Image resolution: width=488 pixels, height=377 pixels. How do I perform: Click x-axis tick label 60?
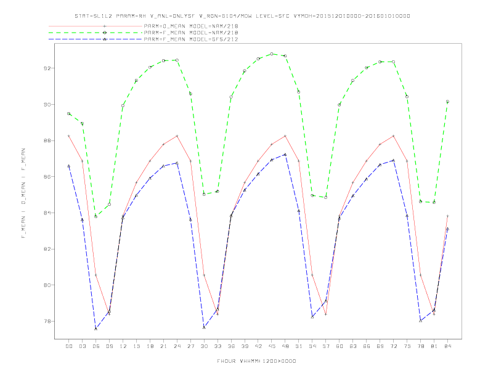(x=340, y=346)
